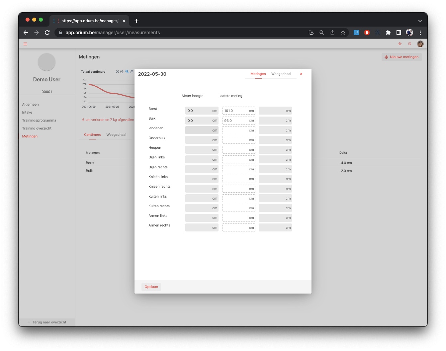This screenshot has height=351, width=446.
Task: Click the home icon in app header
Action: coord(400,44)
